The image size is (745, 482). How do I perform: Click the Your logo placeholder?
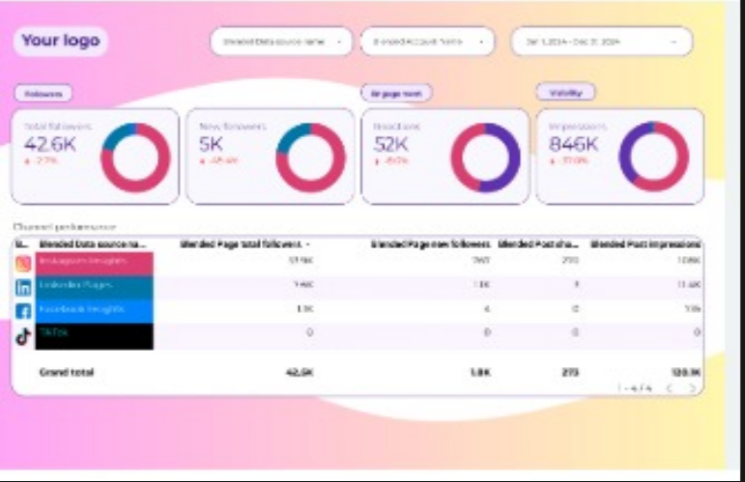pyautogui.click(x=61, y=41)
